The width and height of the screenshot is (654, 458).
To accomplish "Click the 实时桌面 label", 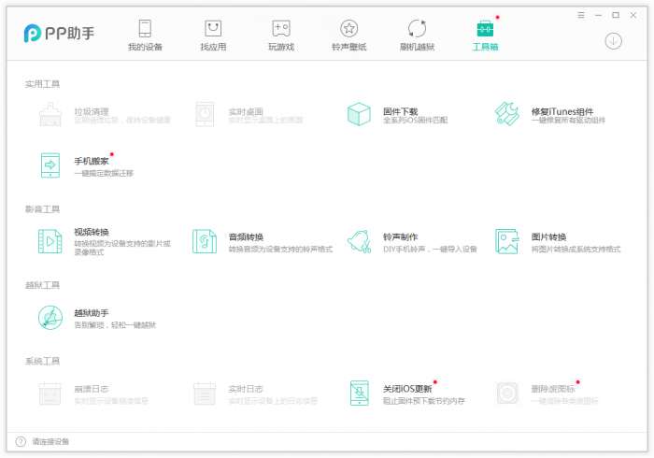I will click(246, 111).
